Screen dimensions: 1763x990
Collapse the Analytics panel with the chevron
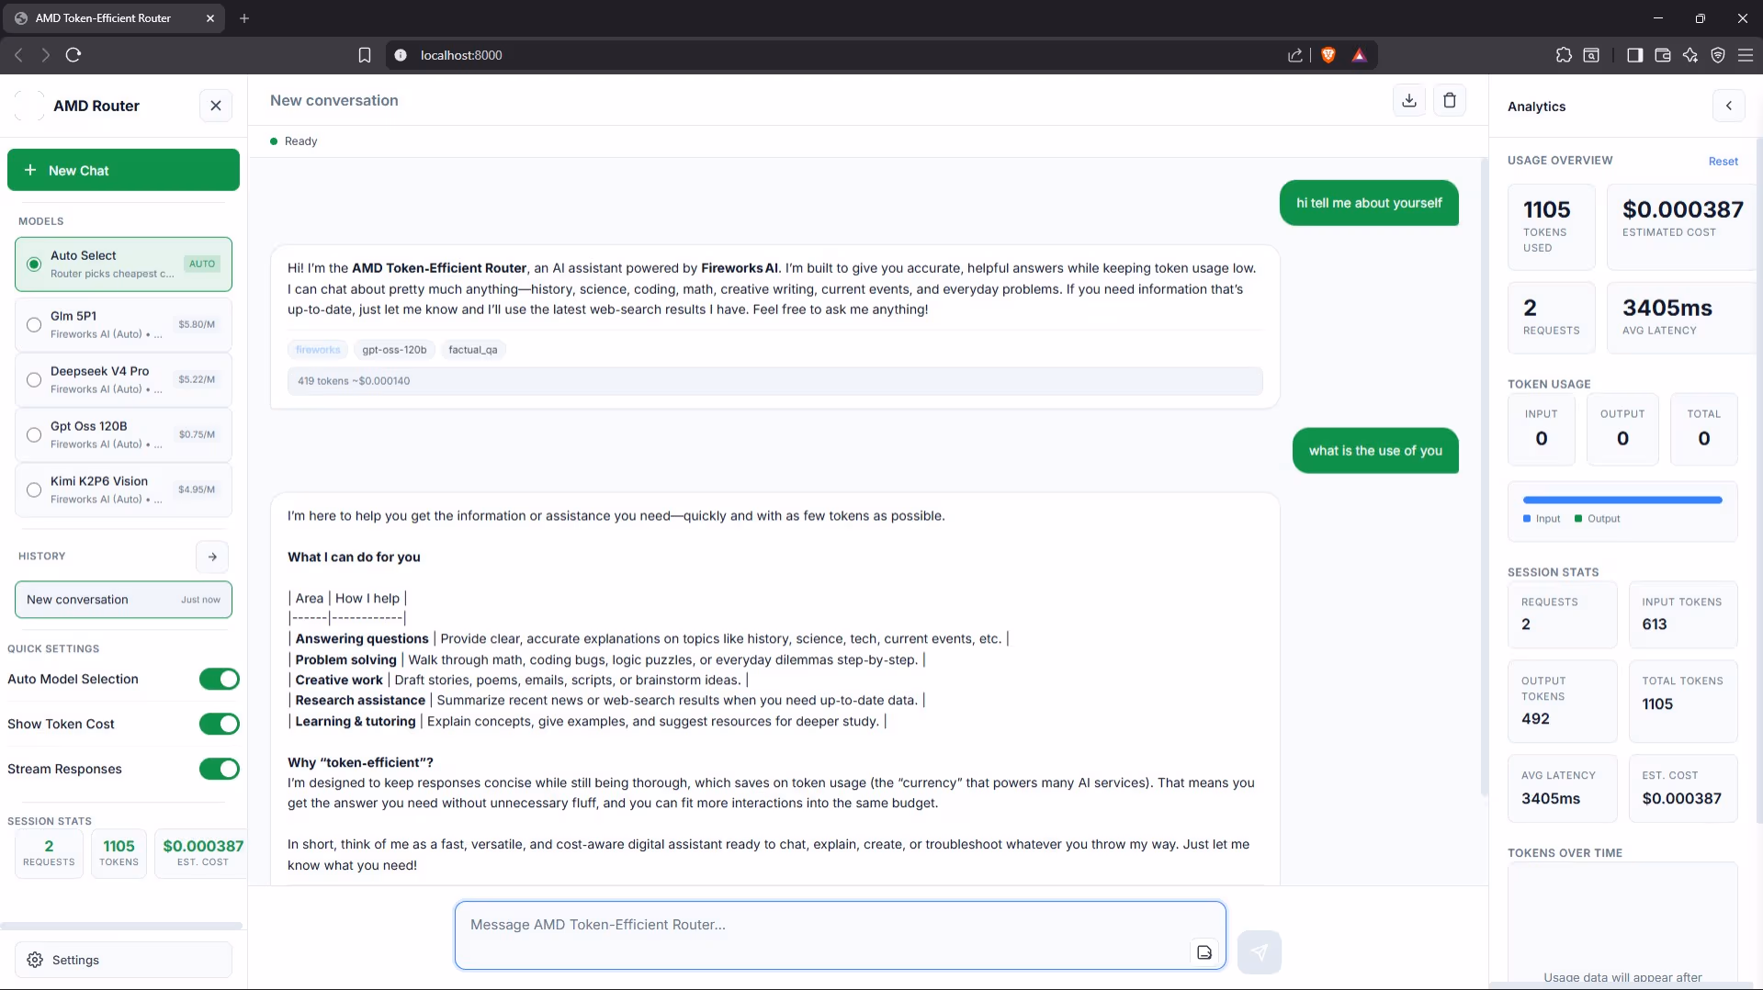1729,106
